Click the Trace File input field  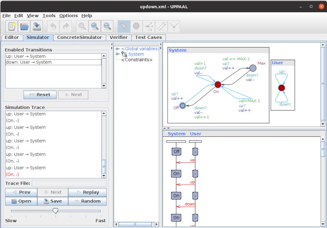coord(69,183)
